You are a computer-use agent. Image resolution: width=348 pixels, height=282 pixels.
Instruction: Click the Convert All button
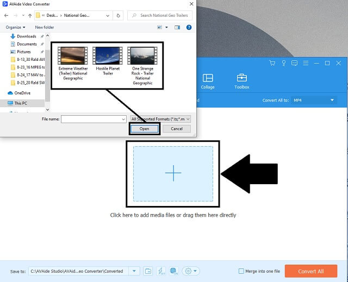311,271
